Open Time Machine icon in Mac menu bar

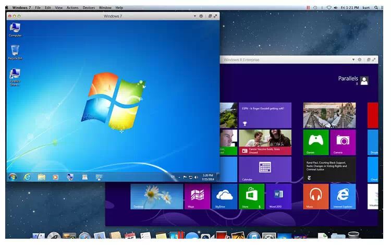pyautogui.click(x=315, y=8)
